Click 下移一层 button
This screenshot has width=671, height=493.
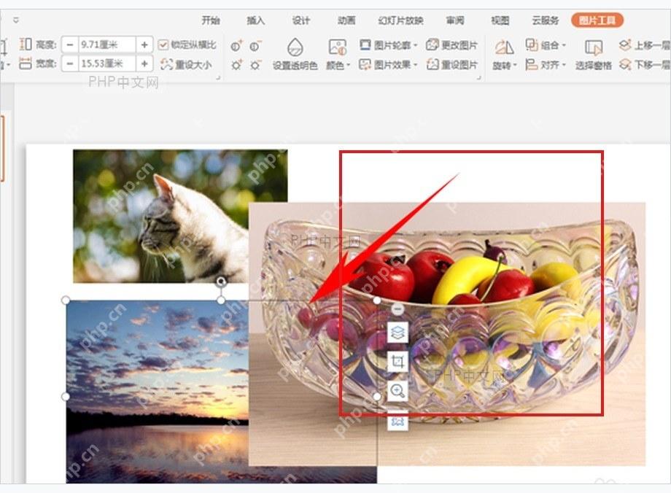[x=645, y=65]
